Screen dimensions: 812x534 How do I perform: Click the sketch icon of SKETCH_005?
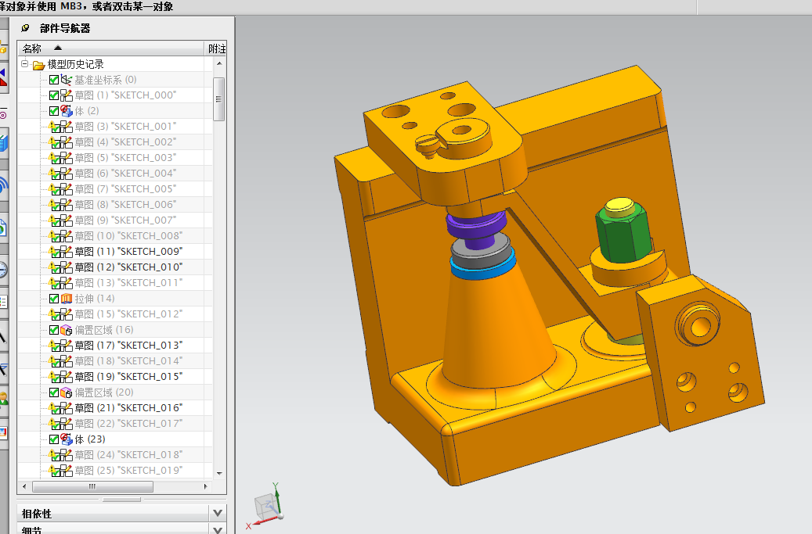(x=67, y=189)
